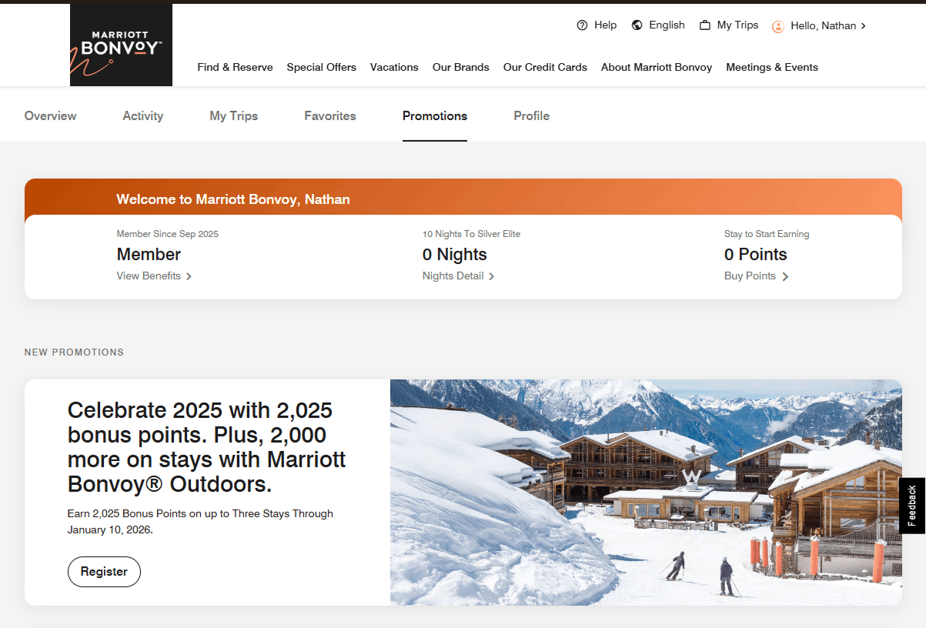
Task: Switch to the account My Trips tab
Action: tap(234, 115)
